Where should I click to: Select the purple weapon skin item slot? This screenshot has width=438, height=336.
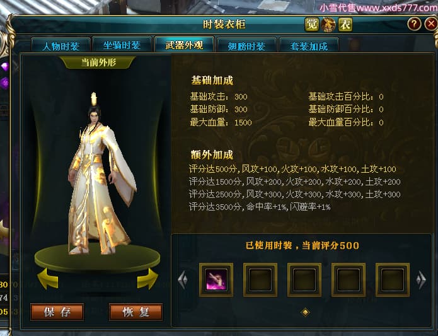tap(216, 280)
